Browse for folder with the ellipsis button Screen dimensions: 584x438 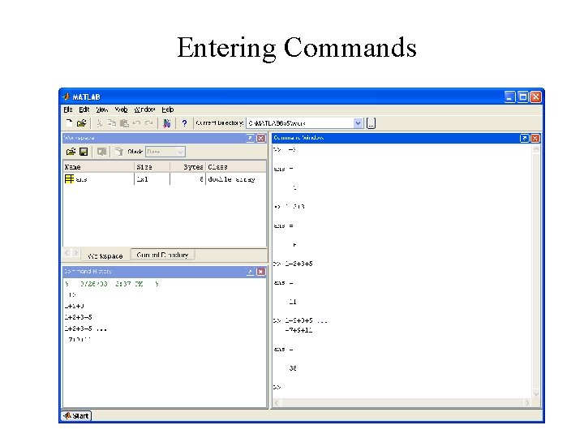click(371, 123)
